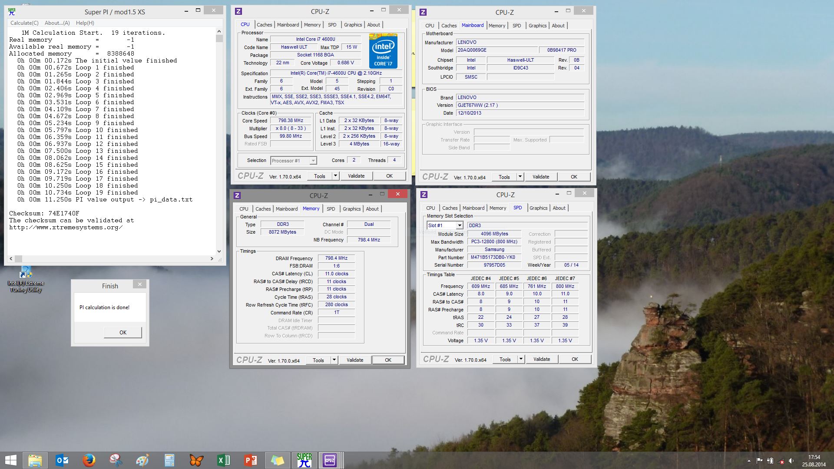Click Tools button in CPU window
The image size is (834, 469).
tap(320, 176)
